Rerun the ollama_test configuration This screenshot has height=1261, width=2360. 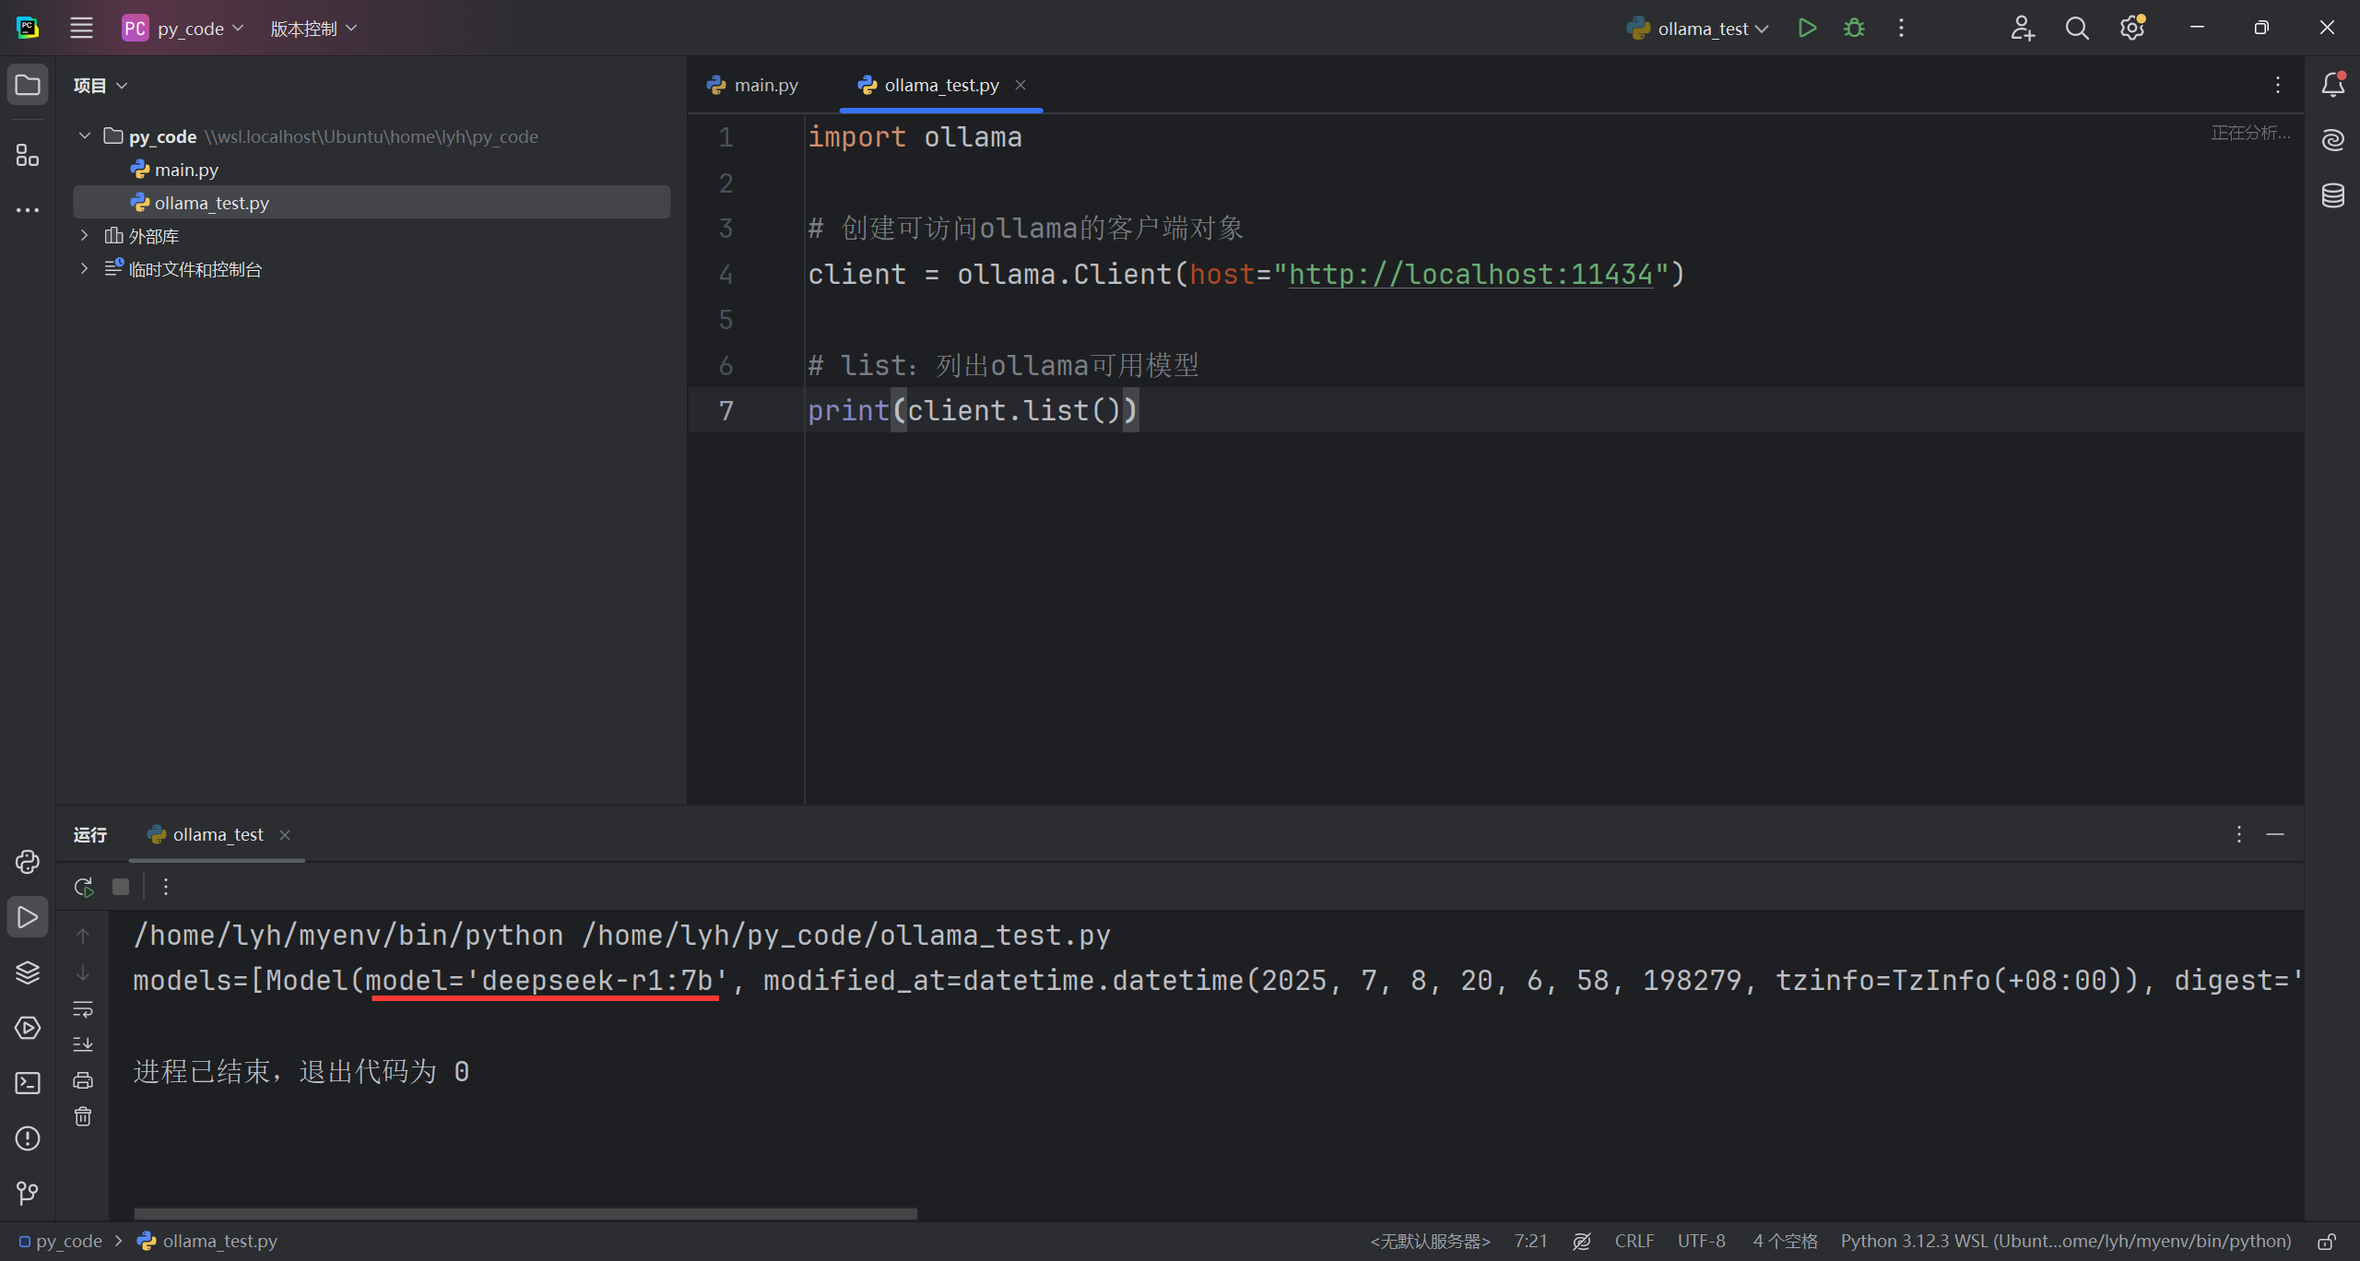tap(82, 886)
